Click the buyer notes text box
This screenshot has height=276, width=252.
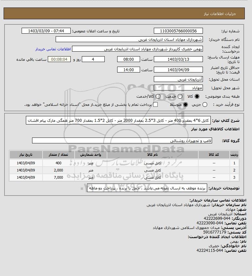coord(147,188)
